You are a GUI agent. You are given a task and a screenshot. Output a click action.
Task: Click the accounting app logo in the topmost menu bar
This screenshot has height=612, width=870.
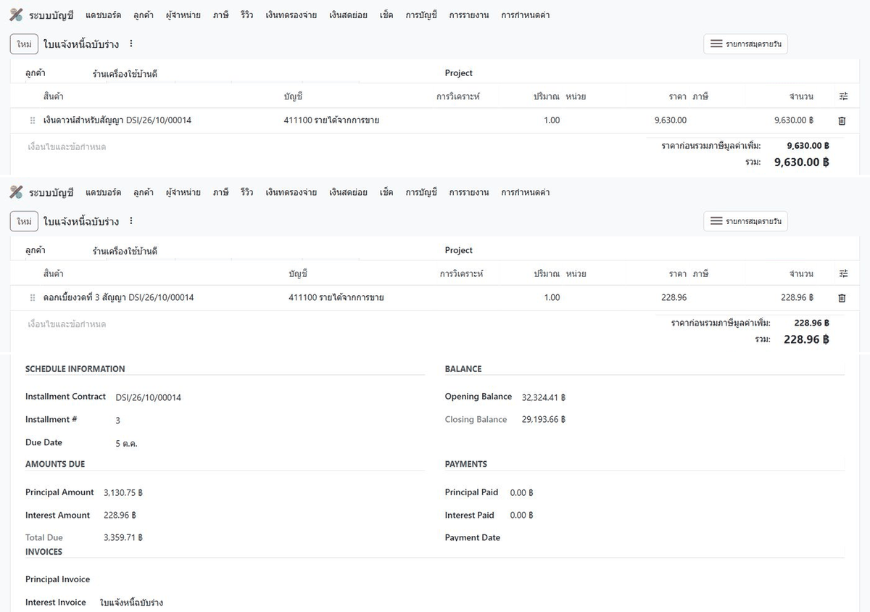point(16,15)
